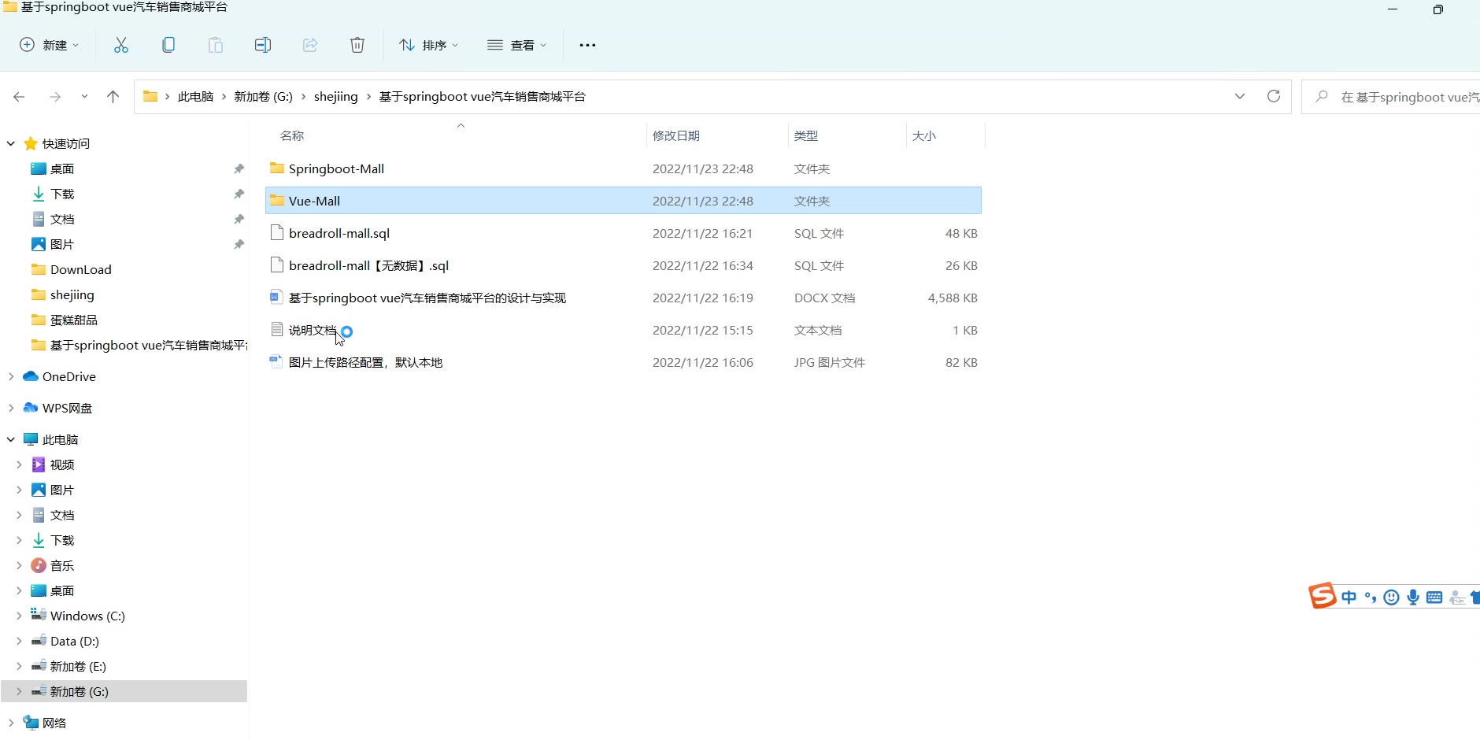
Task: Open the 新建 dropdown menu
Action: click(49, 45)
